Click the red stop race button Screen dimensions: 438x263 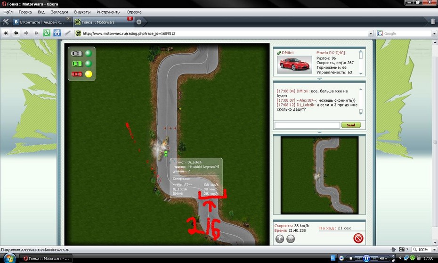point(358,238)
